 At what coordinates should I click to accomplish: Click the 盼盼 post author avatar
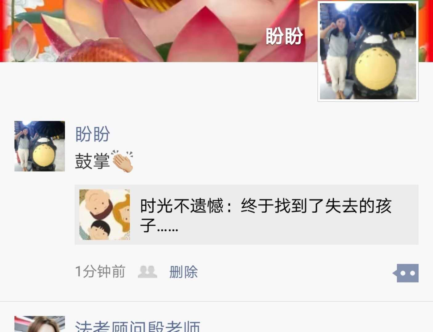40,146
